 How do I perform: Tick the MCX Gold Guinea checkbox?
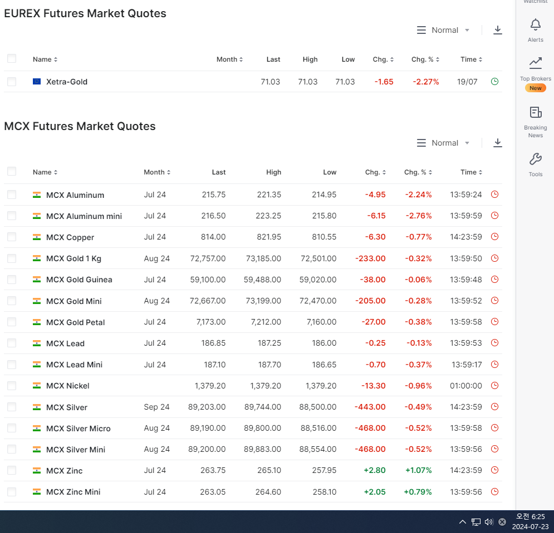pos(12,280)
